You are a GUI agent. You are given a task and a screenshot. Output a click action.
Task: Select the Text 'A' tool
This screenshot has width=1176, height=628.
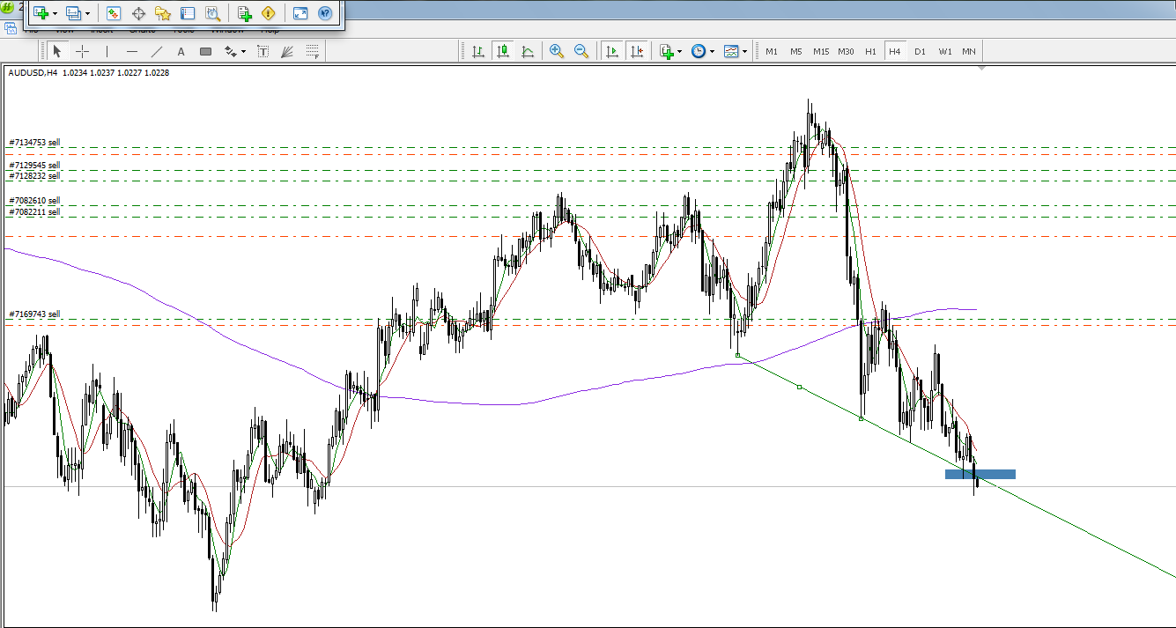pos(181,51)
